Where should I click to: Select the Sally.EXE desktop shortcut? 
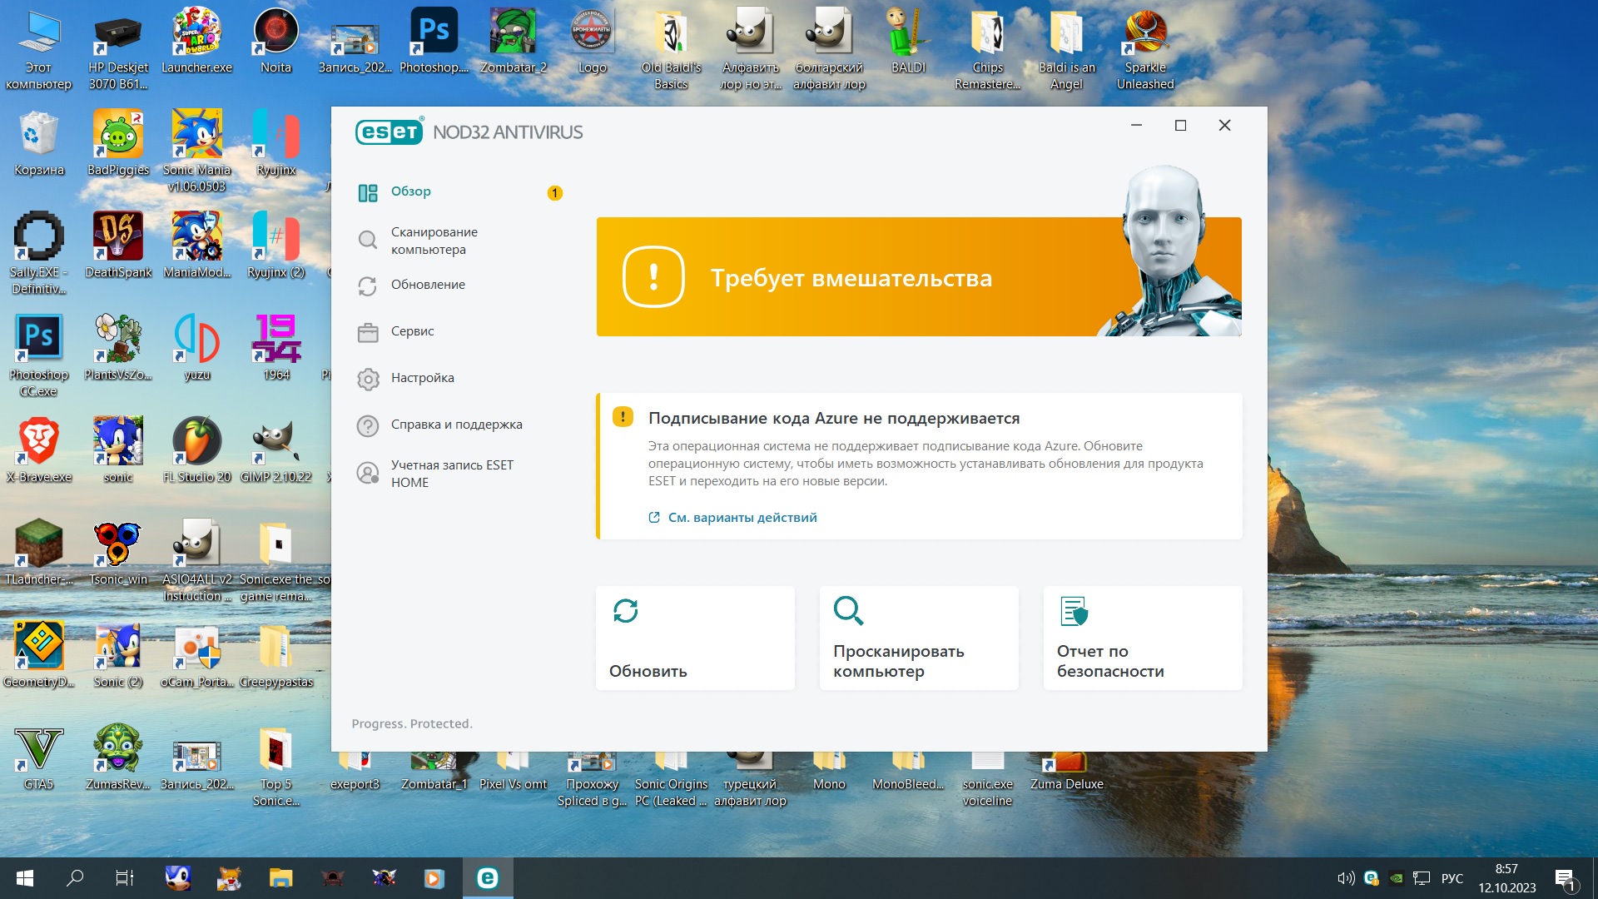[x=38, y=254]
